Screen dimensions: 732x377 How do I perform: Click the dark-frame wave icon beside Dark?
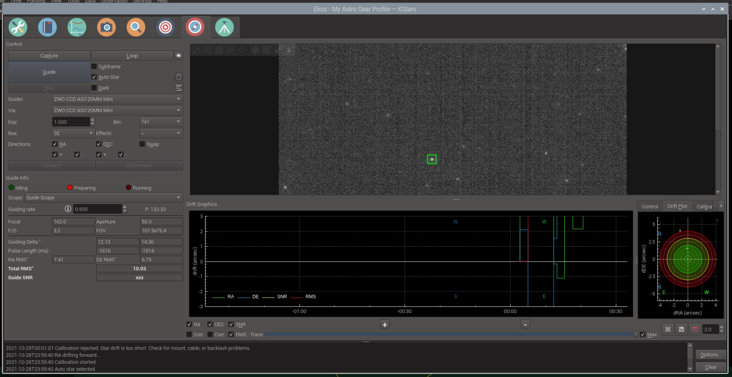pyautogui.click(x=179, y=88)
